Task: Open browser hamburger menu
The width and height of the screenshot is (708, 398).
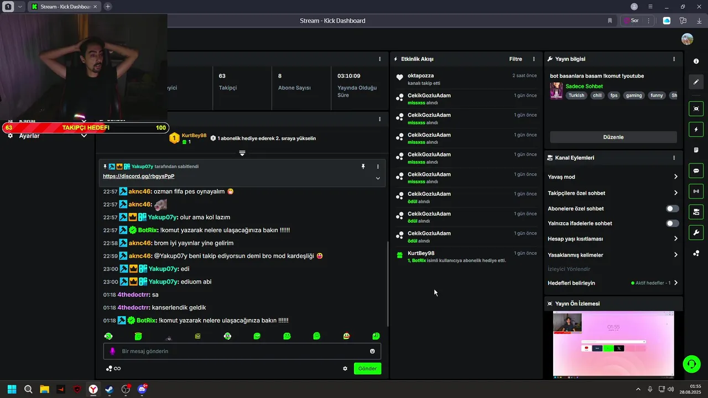Action: (x=650, y=7)
